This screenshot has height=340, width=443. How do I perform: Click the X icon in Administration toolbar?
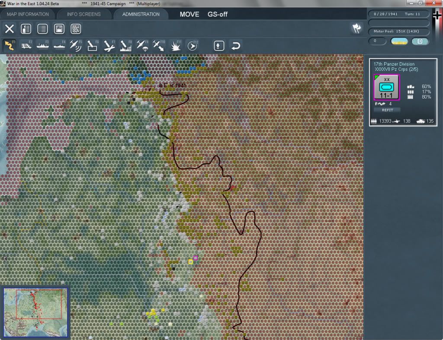pyautogui.click(x=10, y=29)
